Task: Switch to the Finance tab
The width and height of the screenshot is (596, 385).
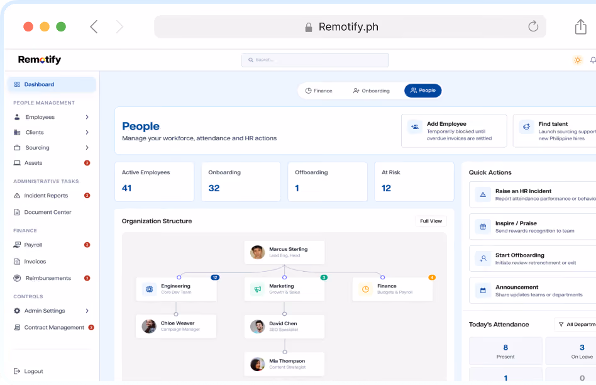Action: 319,91
